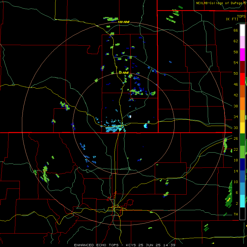Click the "26" scale value
247x247 pixels.
(x=236, y=139)
